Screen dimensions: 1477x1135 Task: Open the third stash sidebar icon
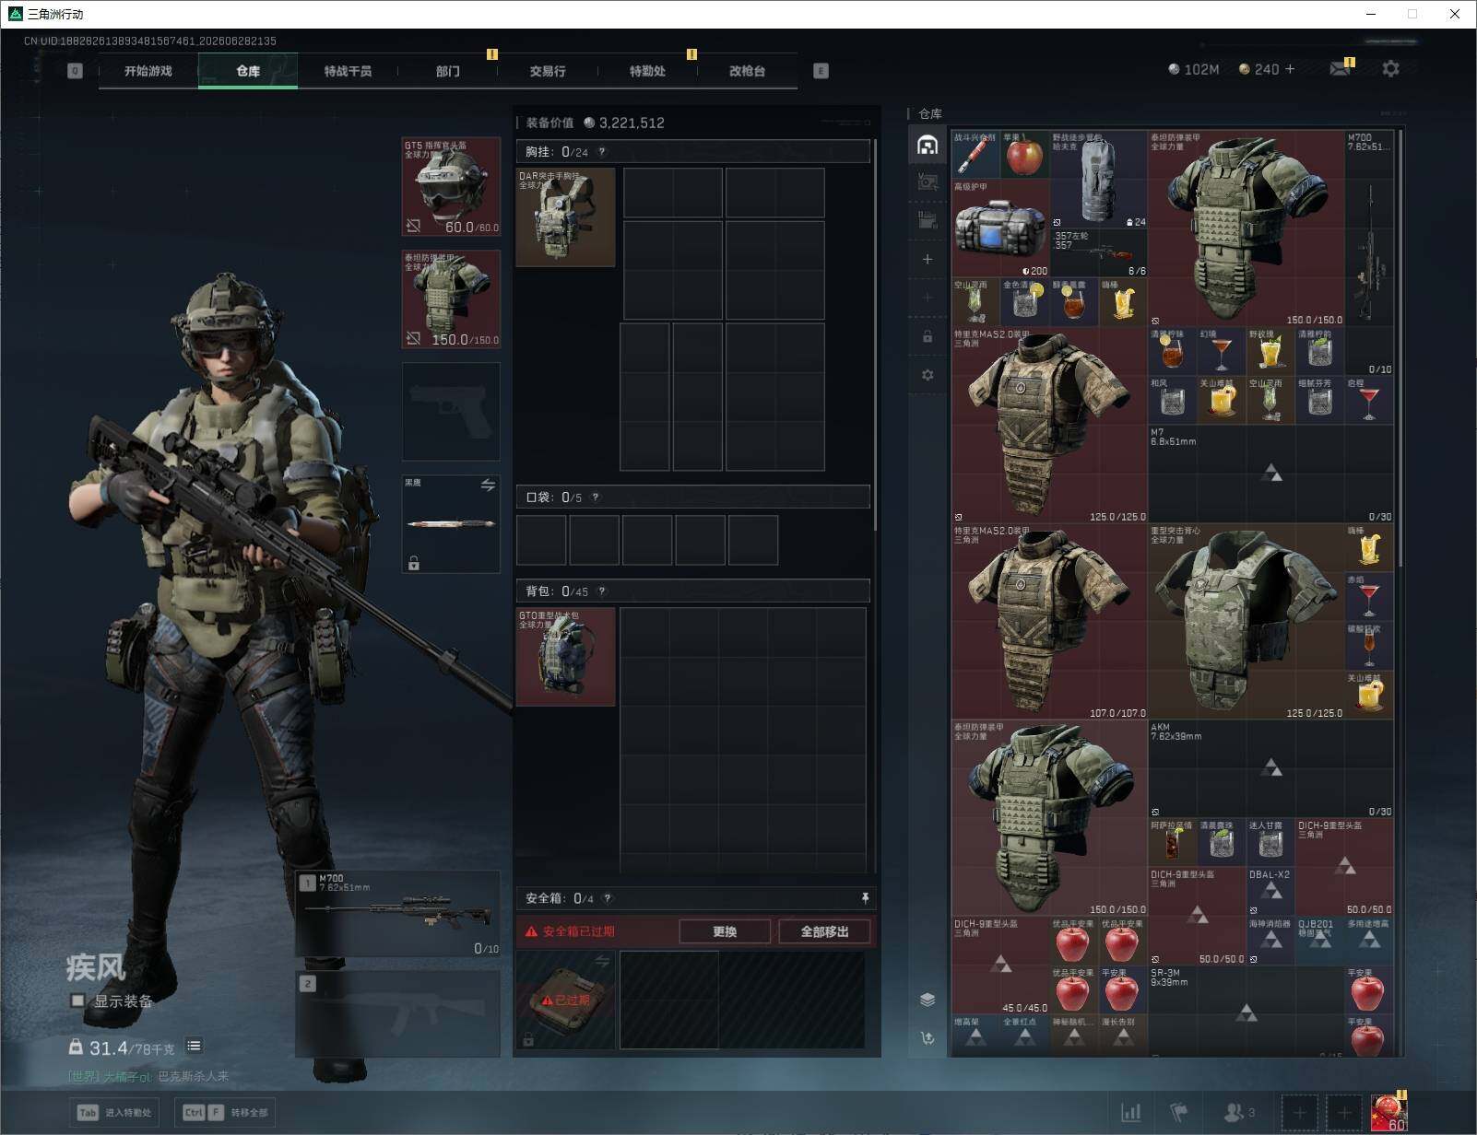tap(928, 220)
